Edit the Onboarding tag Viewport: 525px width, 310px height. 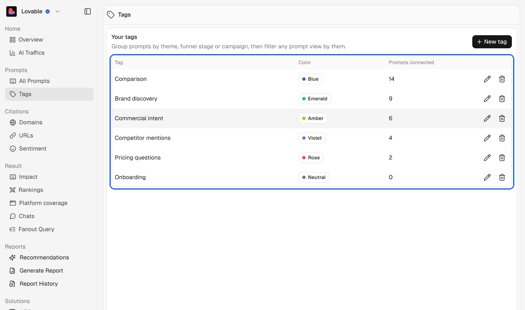[487, 177]
